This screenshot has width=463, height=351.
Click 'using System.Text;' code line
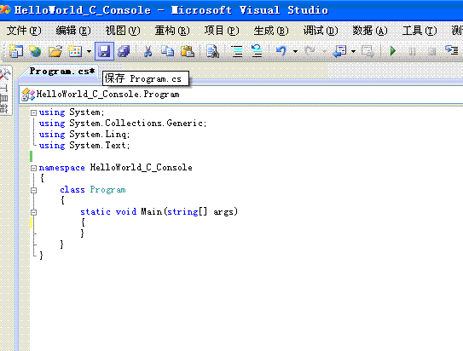tap(84, 146)
